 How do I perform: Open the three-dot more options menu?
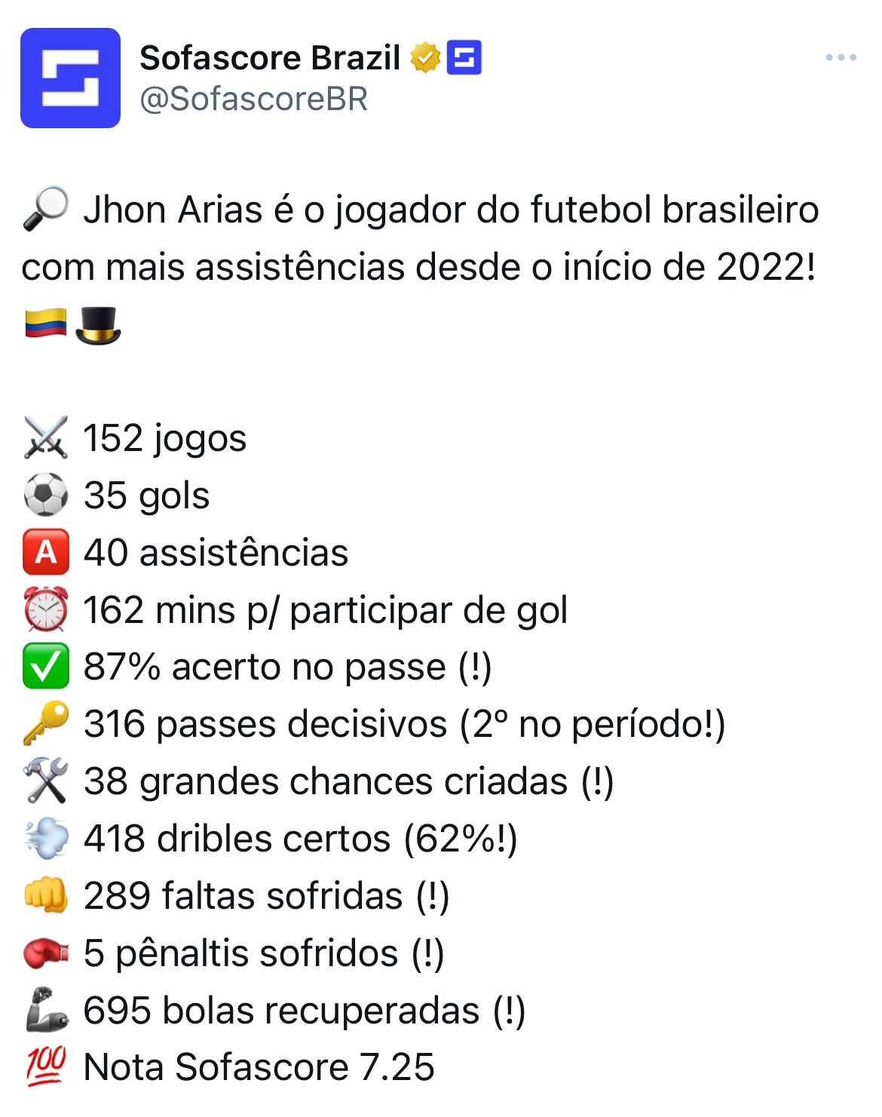point(841,57)
